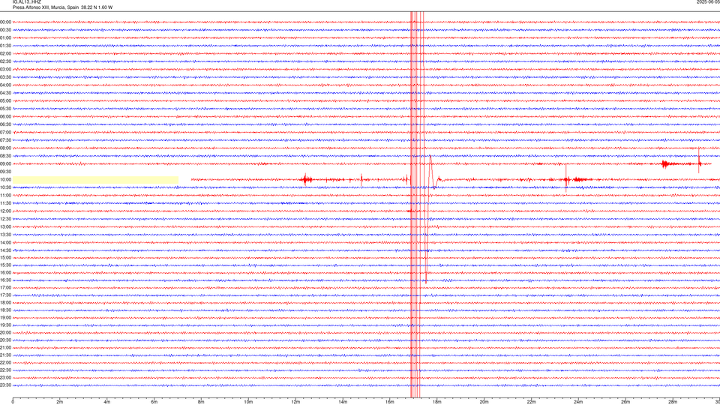Image resolution: width=720 pixels, height=405 pixels.
Task: Click the 10m tick label on minute axis
Action: pos(248,402)
